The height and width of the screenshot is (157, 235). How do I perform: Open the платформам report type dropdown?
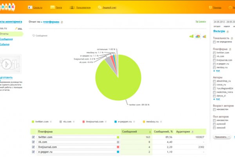(51, 22)
